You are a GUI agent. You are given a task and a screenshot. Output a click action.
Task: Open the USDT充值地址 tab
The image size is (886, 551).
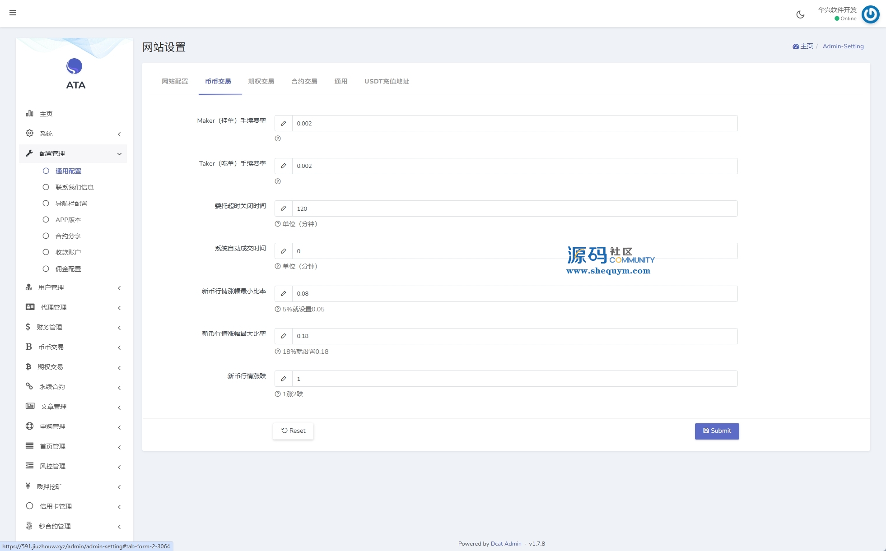387,81
